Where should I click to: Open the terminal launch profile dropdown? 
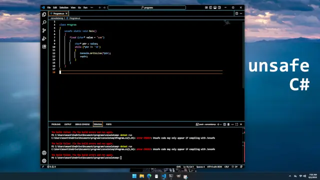click(220, 124)
